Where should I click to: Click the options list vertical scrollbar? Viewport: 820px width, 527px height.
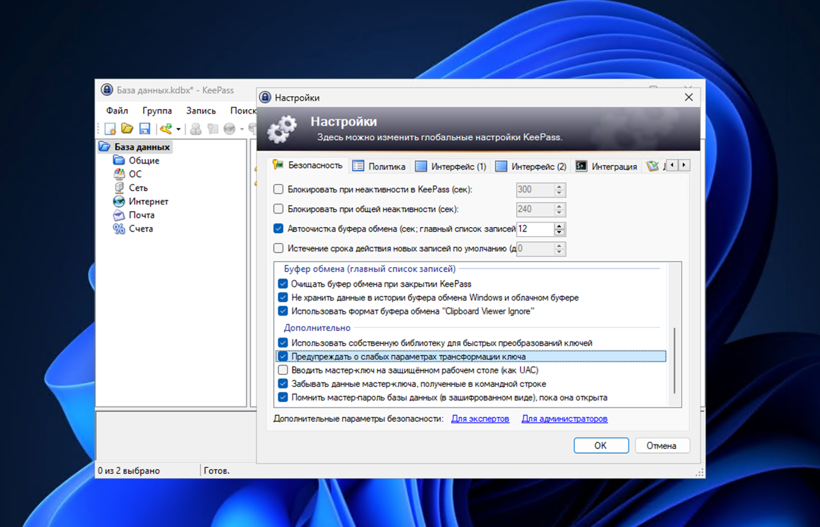point(674,360)
